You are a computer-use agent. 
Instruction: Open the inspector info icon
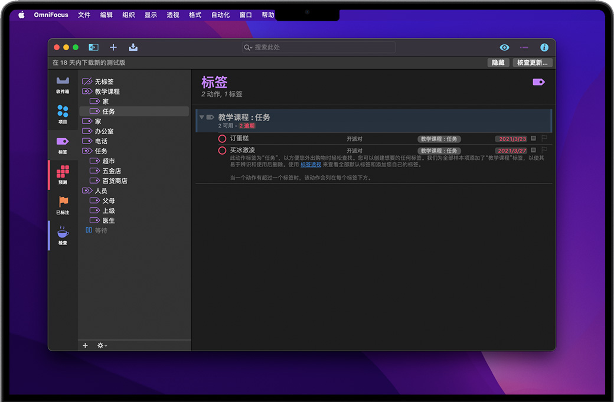click(x=544, y=47)
